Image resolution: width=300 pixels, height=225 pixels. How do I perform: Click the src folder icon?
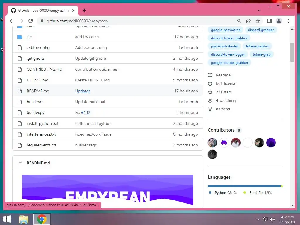coord(20,37)
